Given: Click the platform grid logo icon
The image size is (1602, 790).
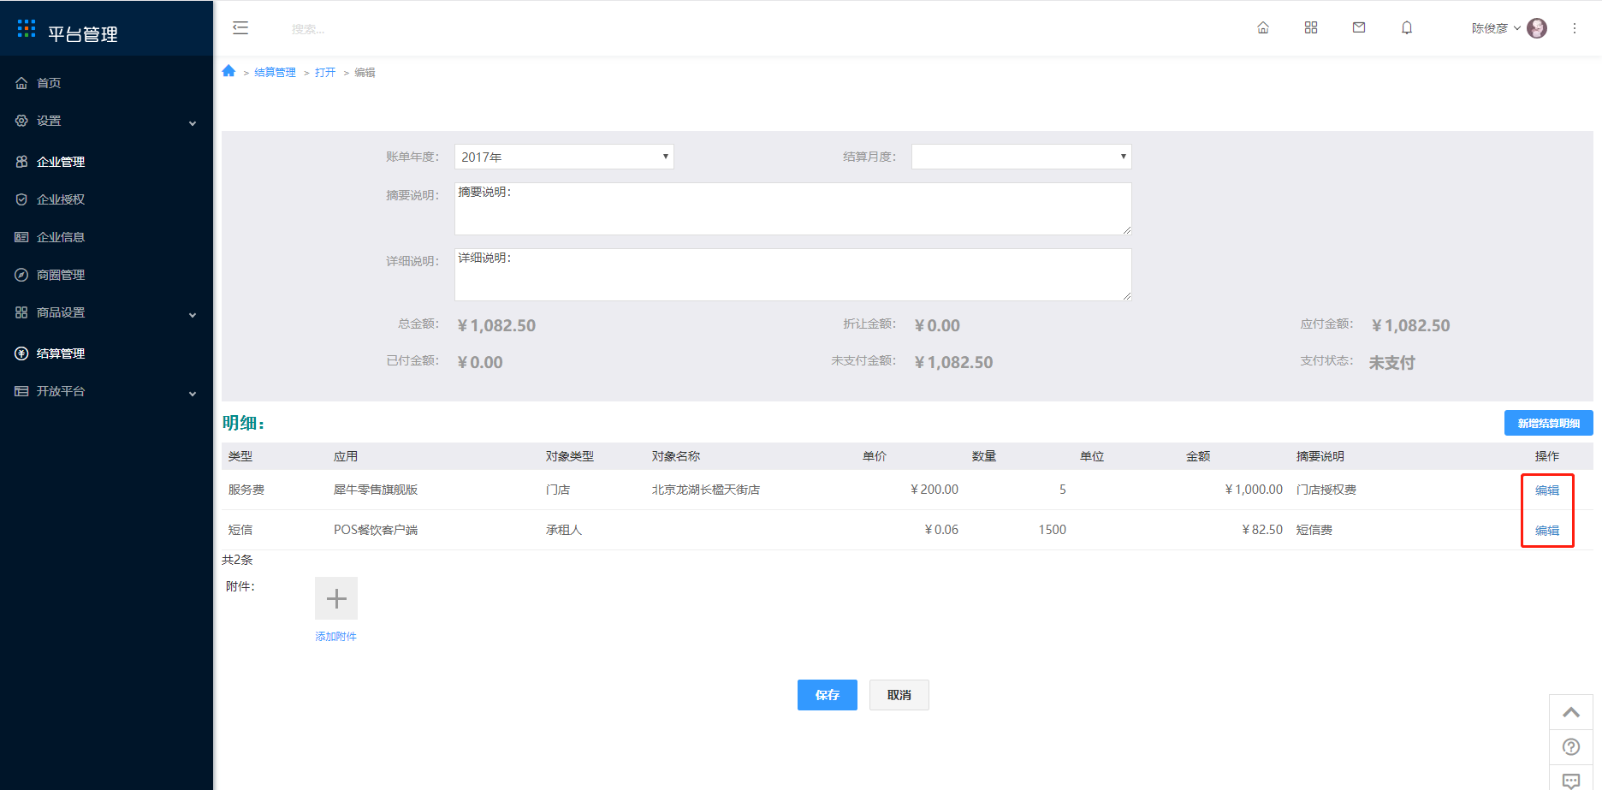Looking at the screenshot, I should (x=27, y=28).
